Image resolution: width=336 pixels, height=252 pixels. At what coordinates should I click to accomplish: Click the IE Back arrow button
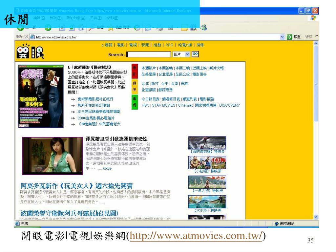[x=21, y=28]
